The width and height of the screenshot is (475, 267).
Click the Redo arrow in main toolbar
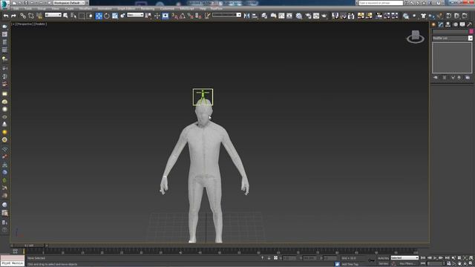point(13,16)
